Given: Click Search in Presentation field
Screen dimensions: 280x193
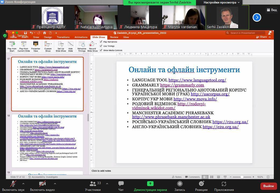Looking at the screenshot, I should pyautogui.click(x=245, y=33).
